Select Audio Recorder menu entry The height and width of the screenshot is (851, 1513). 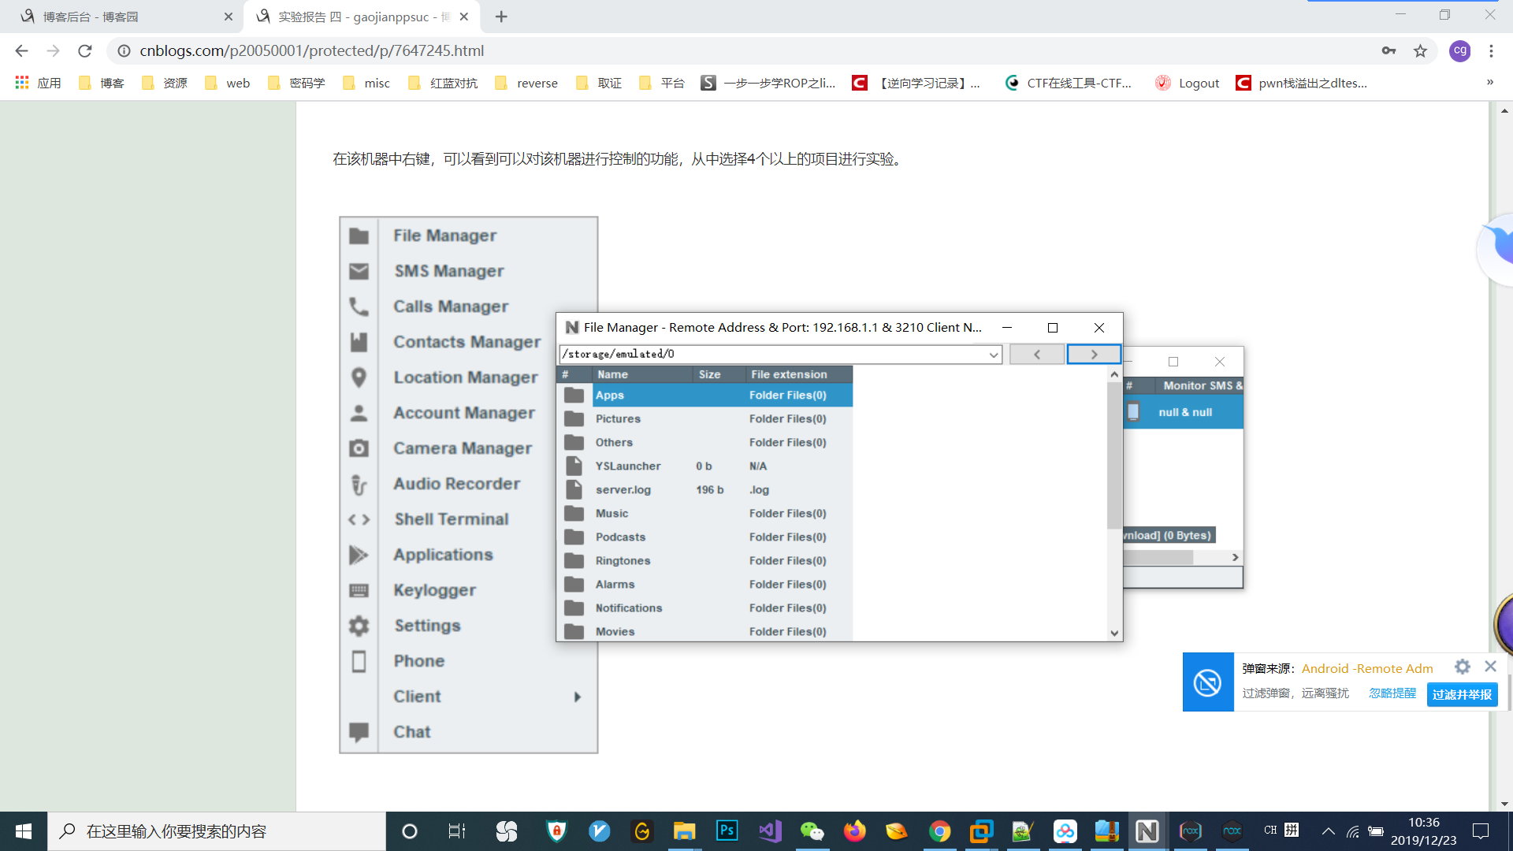pyautogui.click(x=456, y=484)
